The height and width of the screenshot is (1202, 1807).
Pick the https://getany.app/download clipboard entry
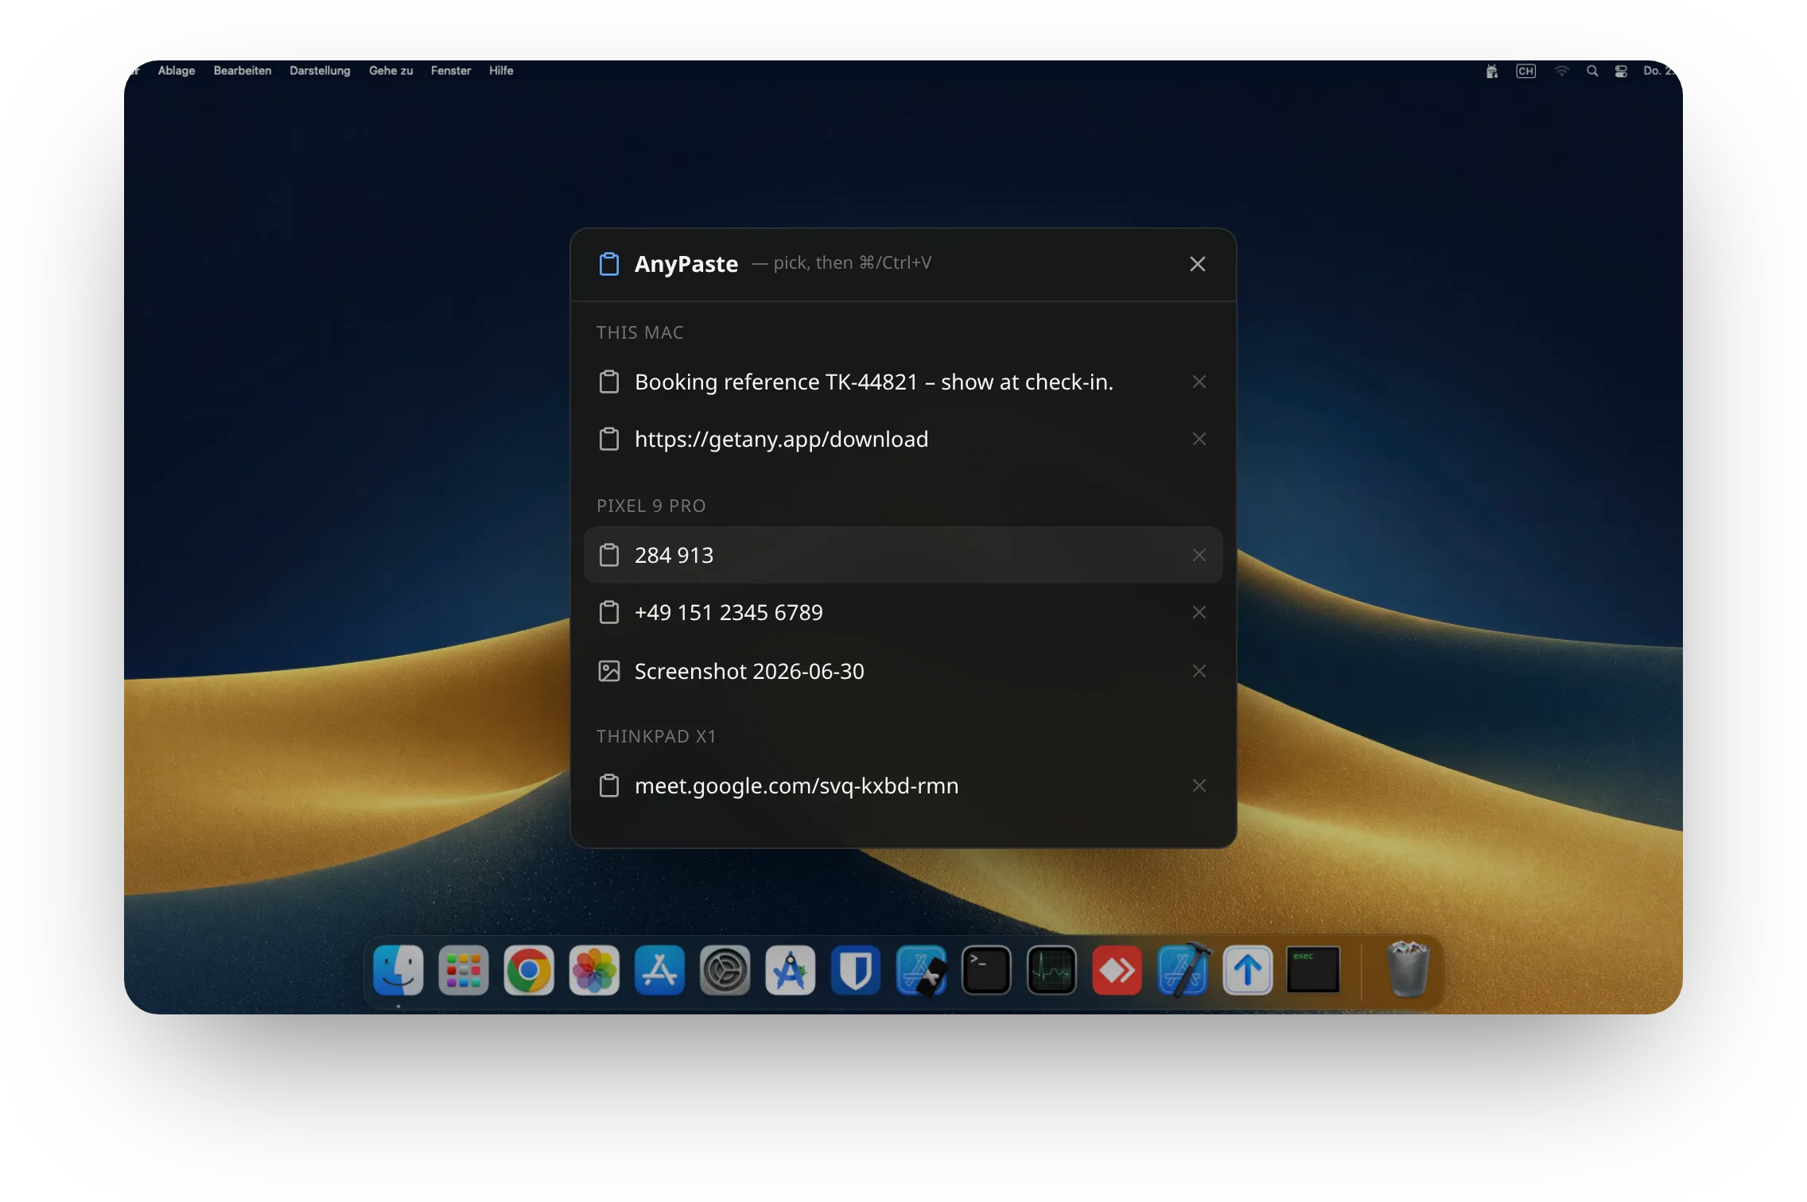click(903, 439)
